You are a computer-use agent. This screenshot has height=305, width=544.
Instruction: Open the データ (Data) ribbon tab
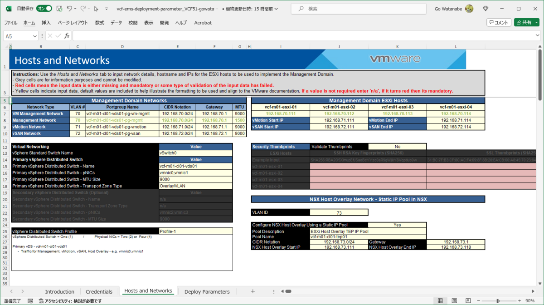coord(117,23)
